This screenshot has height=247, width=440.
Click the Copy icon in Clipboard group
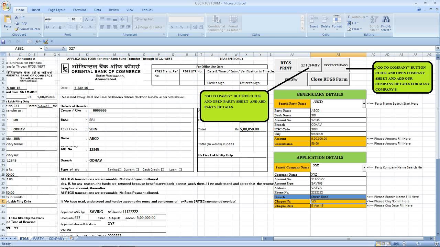16,23
